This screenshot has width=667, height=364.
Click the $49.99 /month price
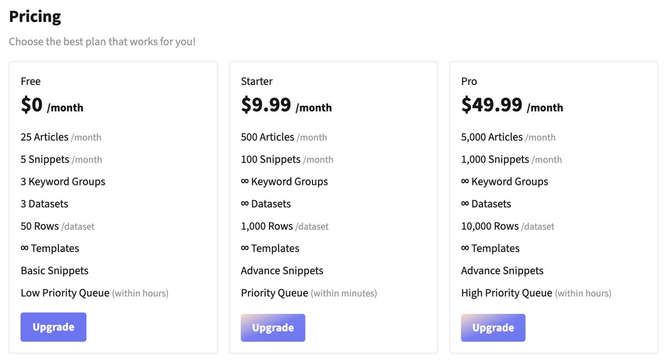click(x=512, y=105)
